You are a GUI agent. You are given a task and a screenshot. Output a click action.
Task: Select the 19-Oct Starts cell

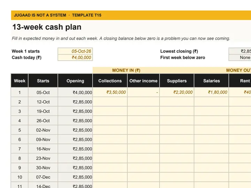tap(43, 111)
